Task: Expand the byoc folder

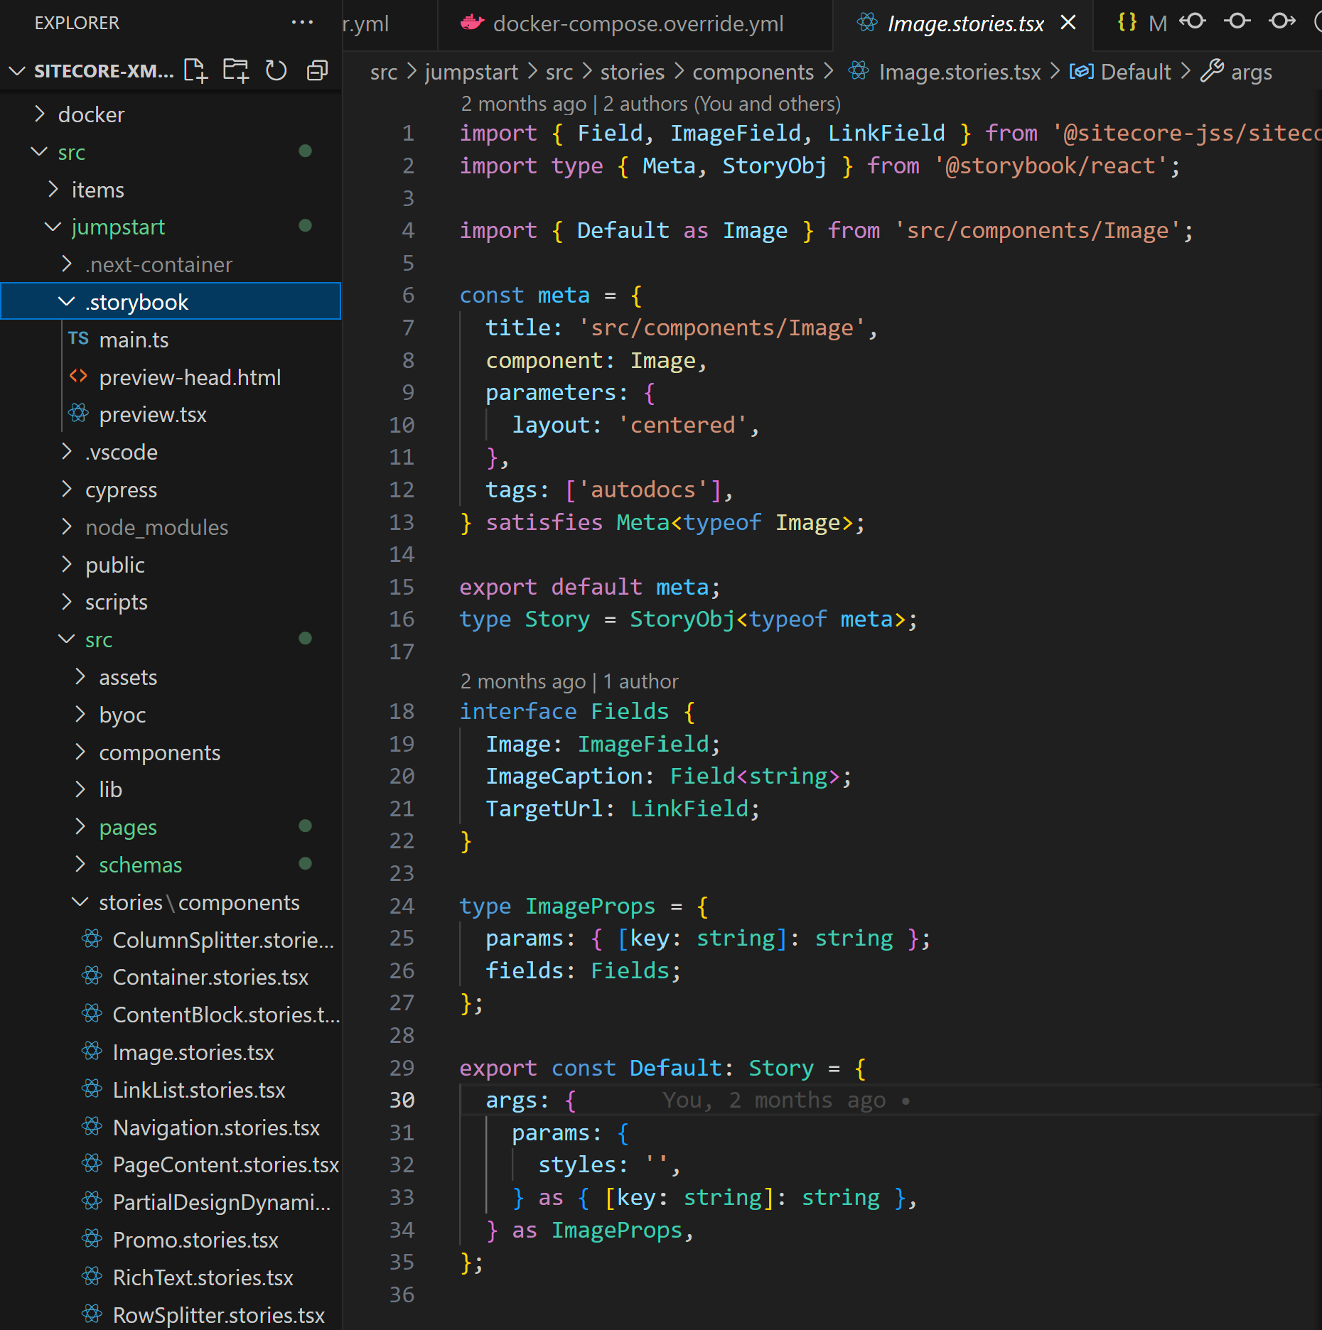Action: 80,715
